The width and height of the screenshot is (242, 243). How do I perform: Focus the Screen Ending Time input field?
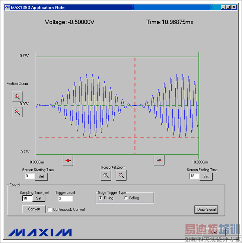click(x=194, y=176)
